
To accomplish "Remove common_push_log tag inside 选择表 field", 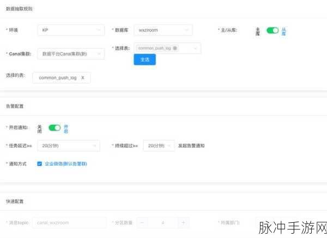I will click(175, 48).
